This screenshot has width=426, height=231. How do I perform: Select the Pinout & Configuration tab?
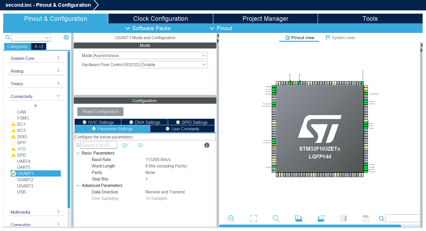click(56, 19)
